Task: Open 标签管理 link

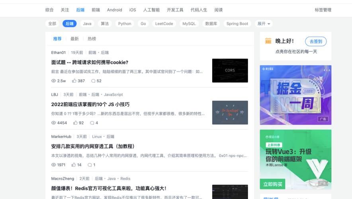Action: pos(323,10)
